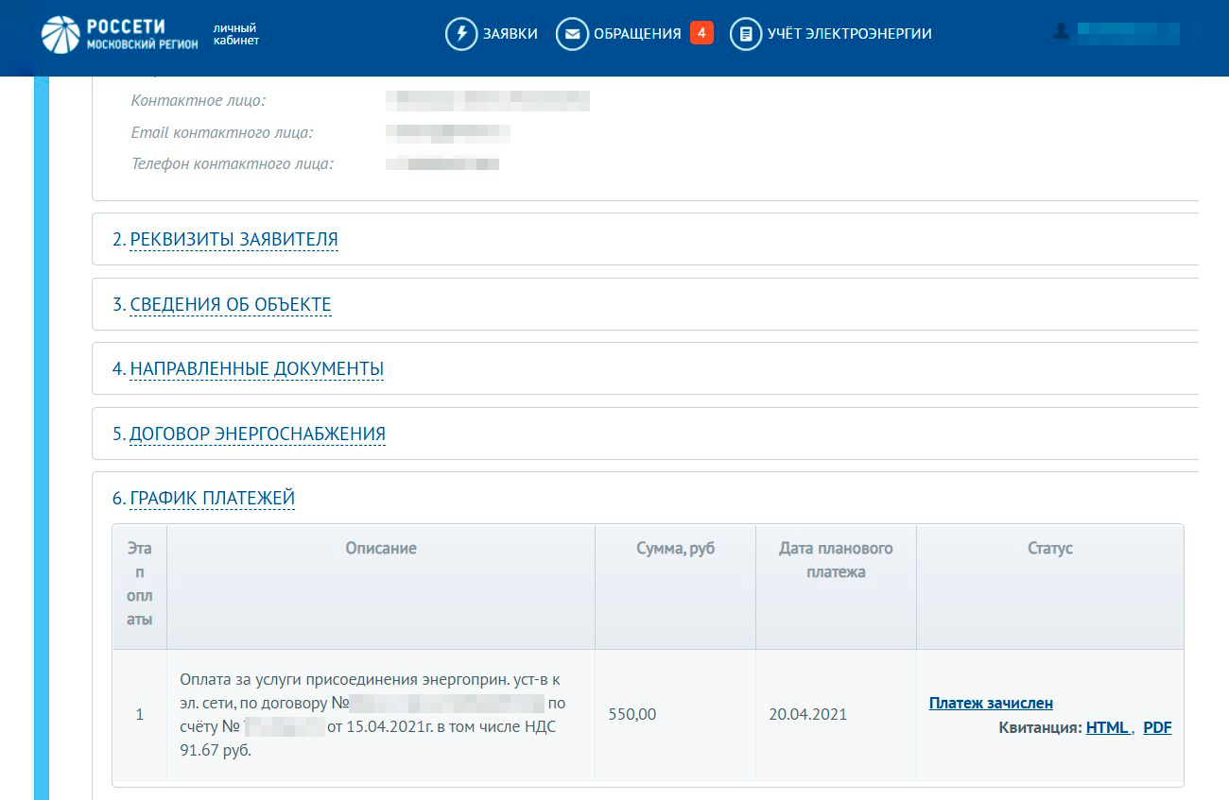
Task: Open the user profile silhouette icon
Action: [1061, 31]
